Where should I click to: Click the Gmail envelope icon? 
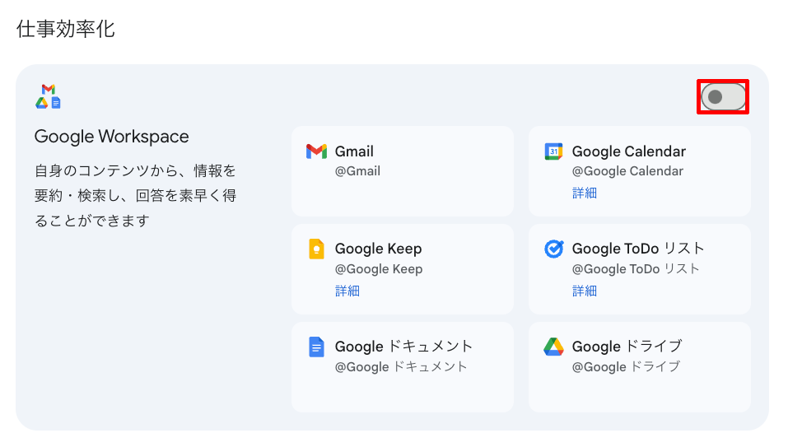click(316, 151)
